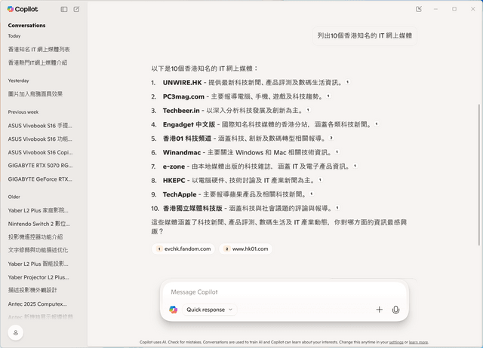Open citation 1 beside TechApple line
This screenshot has width=483, height=348.
[312, 194]
